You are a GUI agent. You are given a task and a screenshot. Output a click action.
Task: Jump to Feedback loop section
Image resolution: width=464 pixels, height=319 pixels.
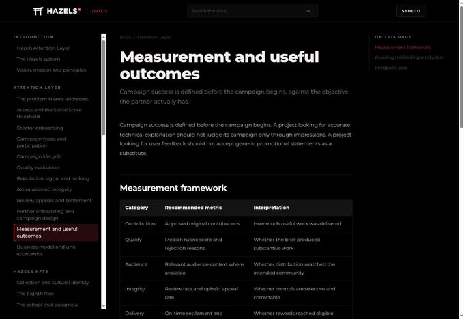[x=390, y=68]
